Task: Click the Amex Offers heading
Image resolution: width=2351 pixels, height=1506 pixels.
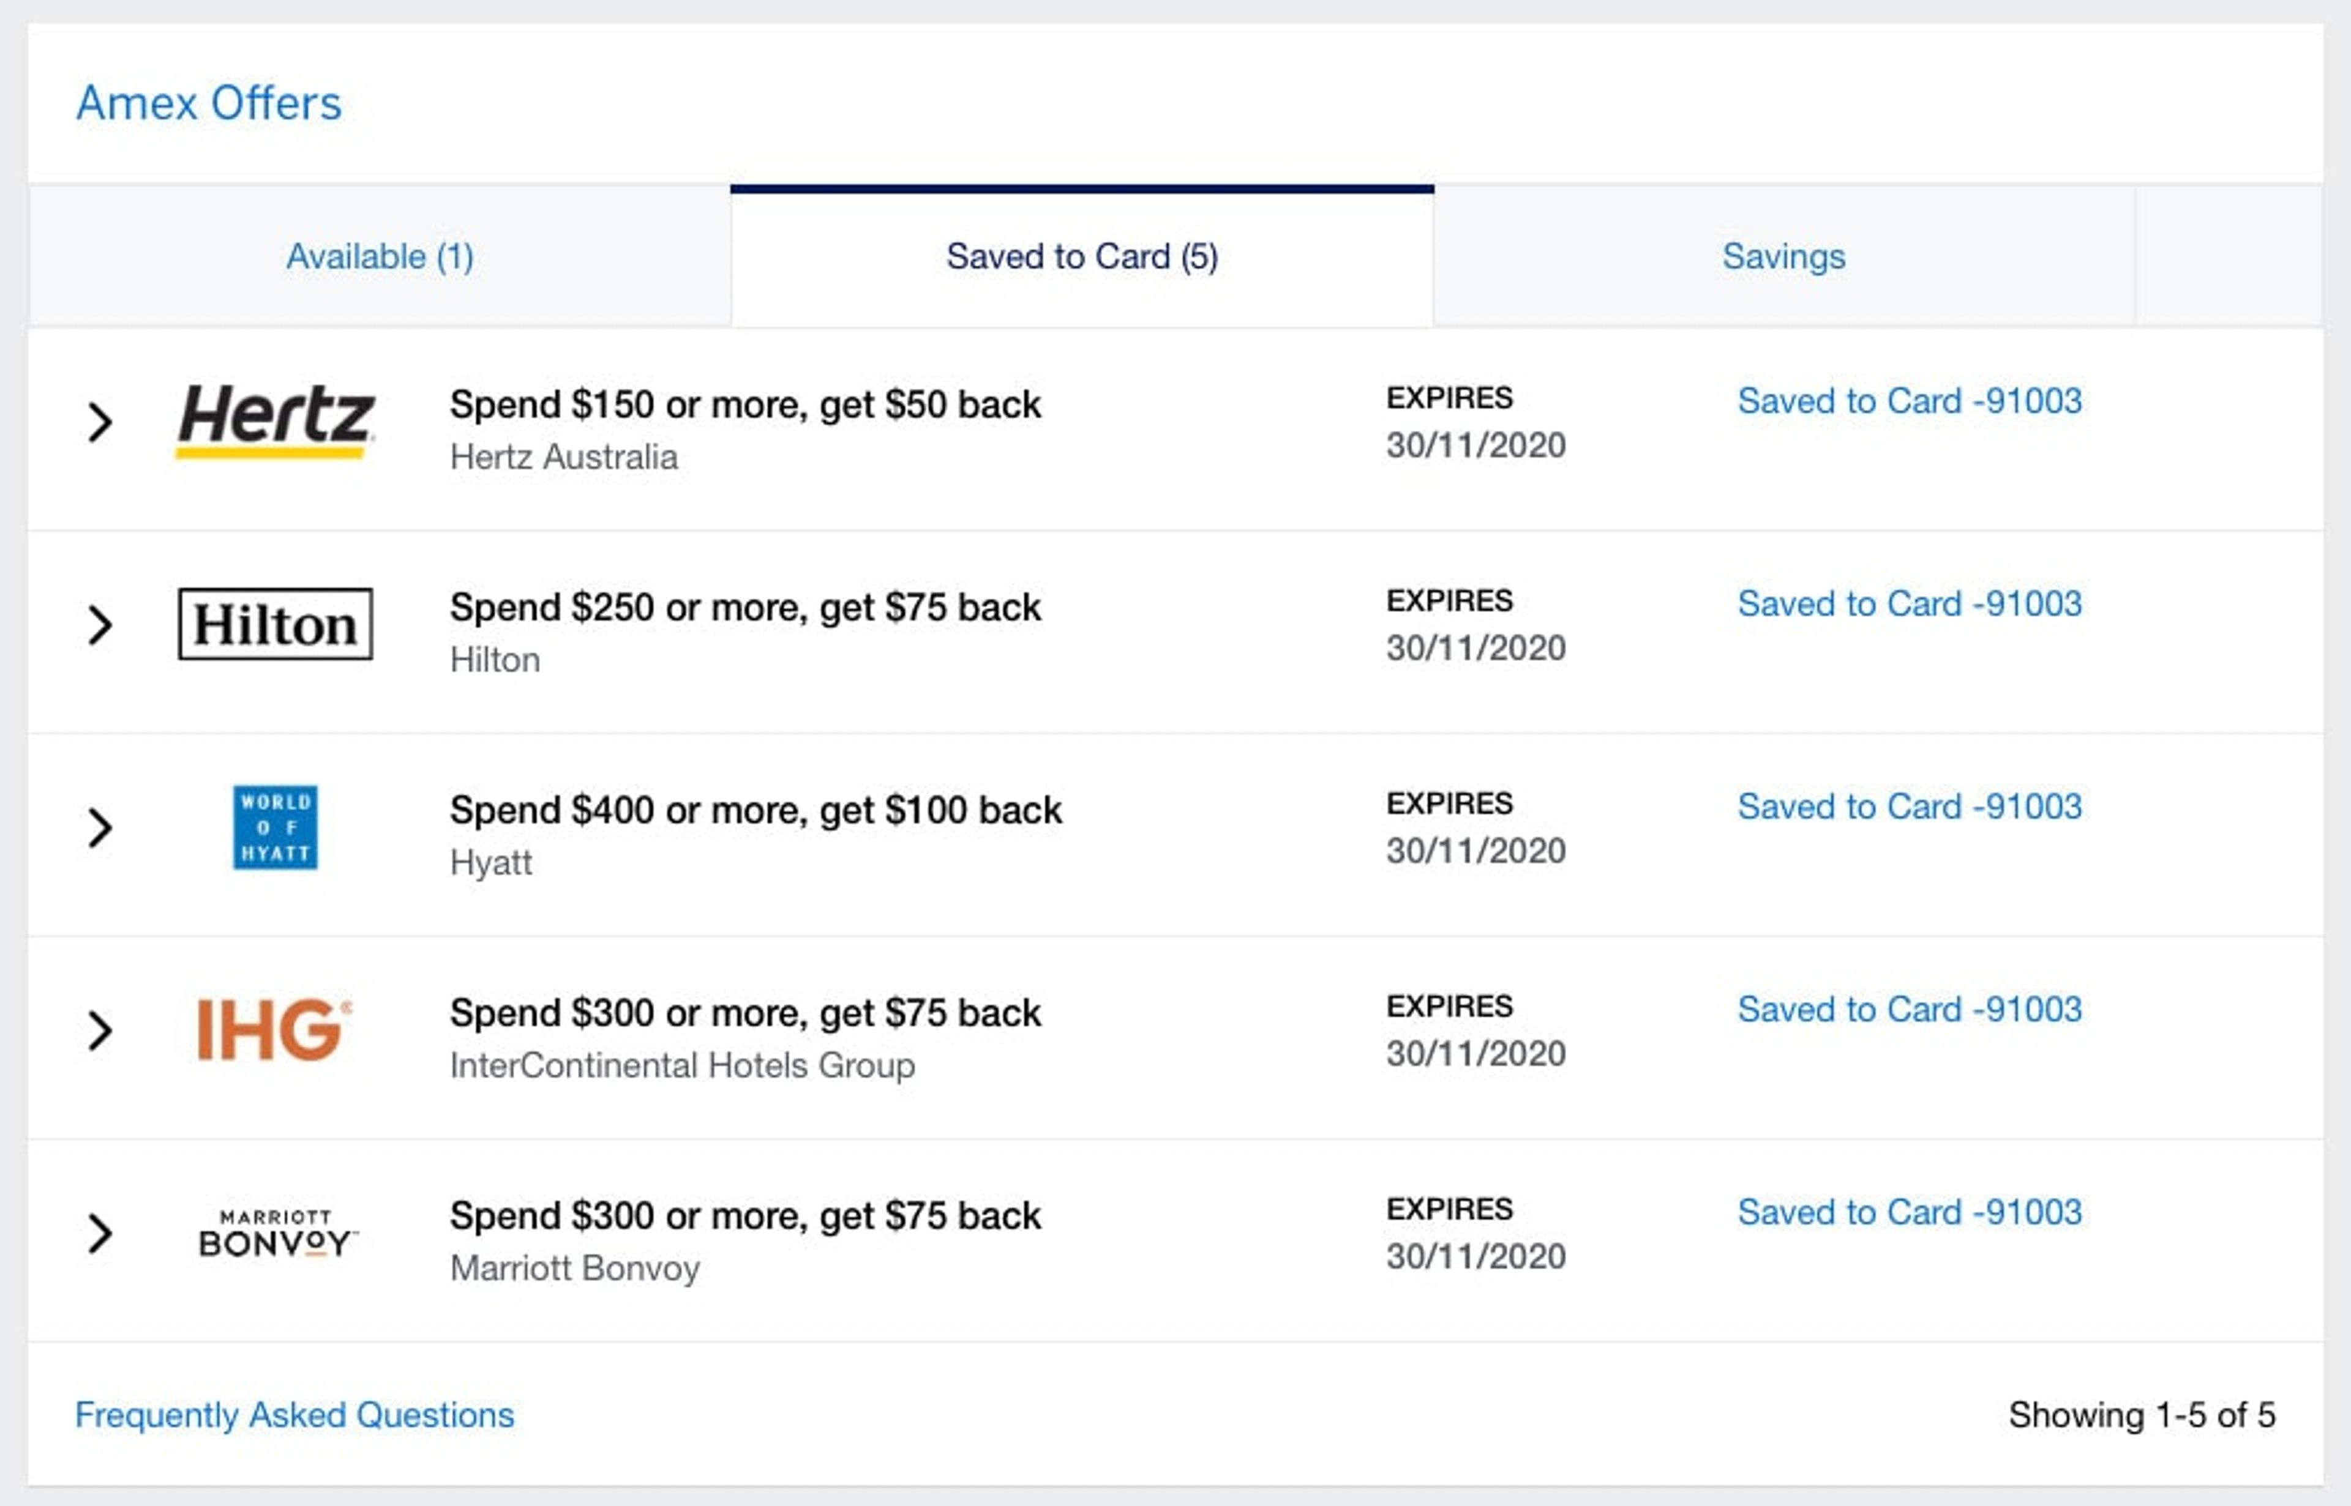Action: click(209, 103)
